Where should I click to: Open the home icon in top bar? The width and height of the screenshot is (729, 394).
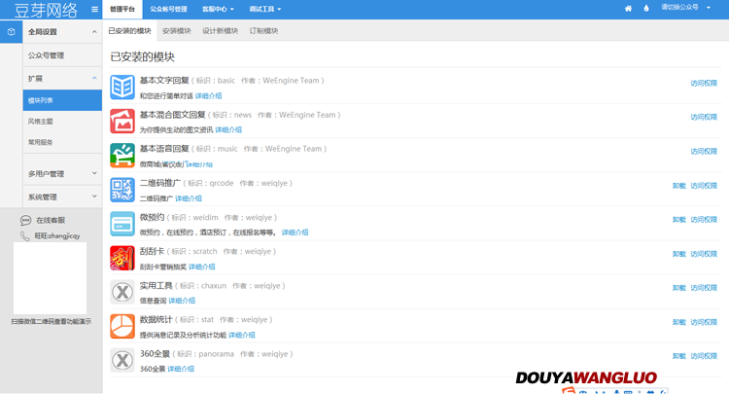[x=628, y=9]
